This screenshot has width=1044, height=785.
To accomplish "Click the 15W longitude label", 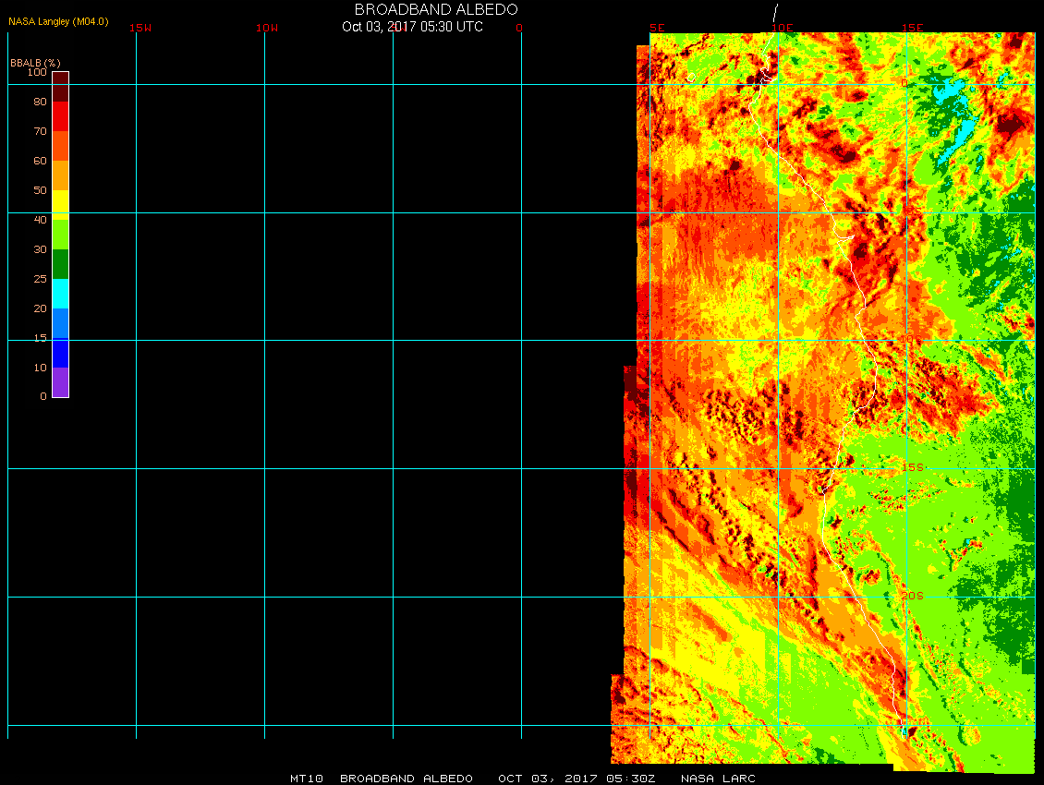I will [140, 28].
